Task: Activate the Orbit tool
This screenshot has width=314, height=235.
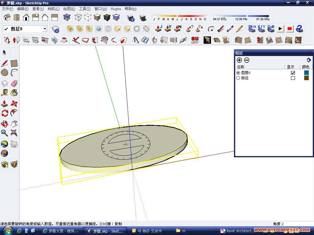Action: point(4,124)
